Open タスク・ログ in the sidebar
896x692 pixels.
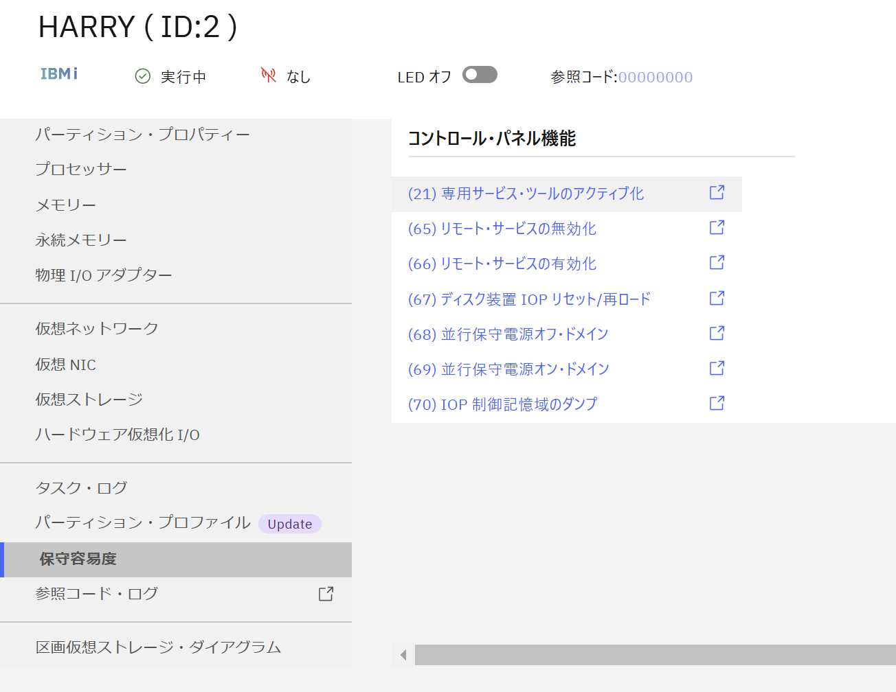(82, 487)
